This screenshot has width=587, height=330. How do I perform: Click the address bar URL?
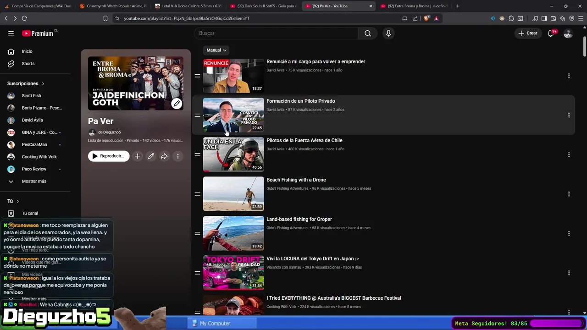tap(186, 18)
